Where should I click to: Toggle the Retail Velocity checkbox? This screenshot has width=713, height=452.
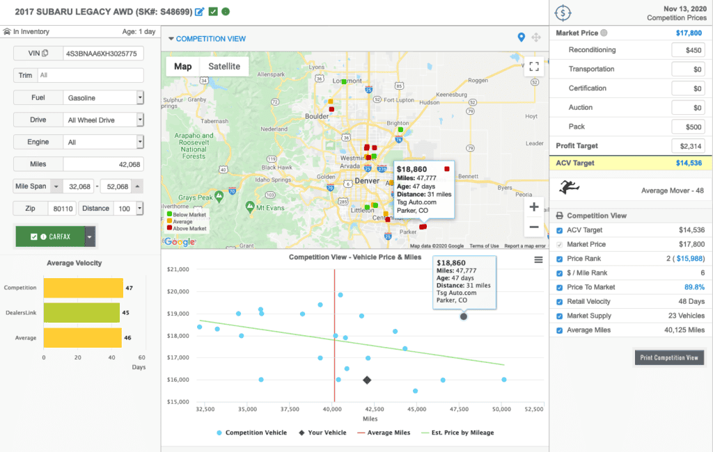pyautogui.click(x=560, y=302)
